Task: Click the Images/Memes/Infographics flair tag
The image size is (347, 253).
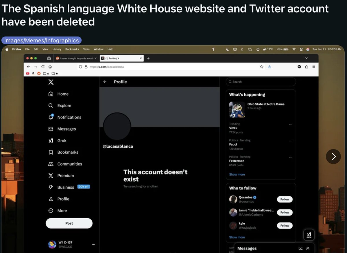Action: pyautogui.click(x=42, y=40)
